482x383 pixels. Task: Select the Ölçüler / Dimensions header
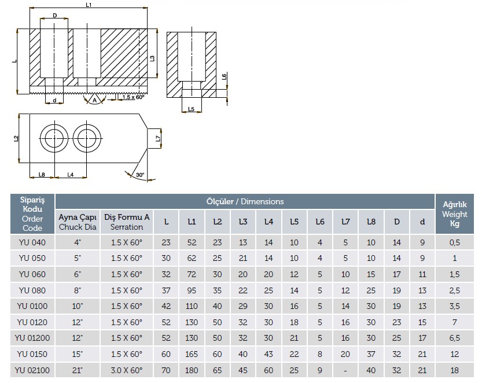coord(245,201)
